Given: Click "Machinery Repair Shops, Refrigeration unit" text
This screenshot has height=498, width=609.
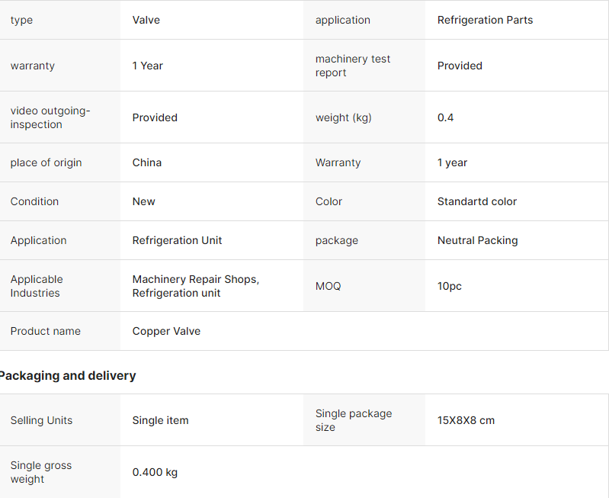Looking at the screenshot, I should click(x=196, y=286).
